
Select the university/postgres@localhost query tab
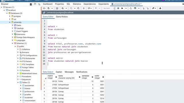[126, 4]
